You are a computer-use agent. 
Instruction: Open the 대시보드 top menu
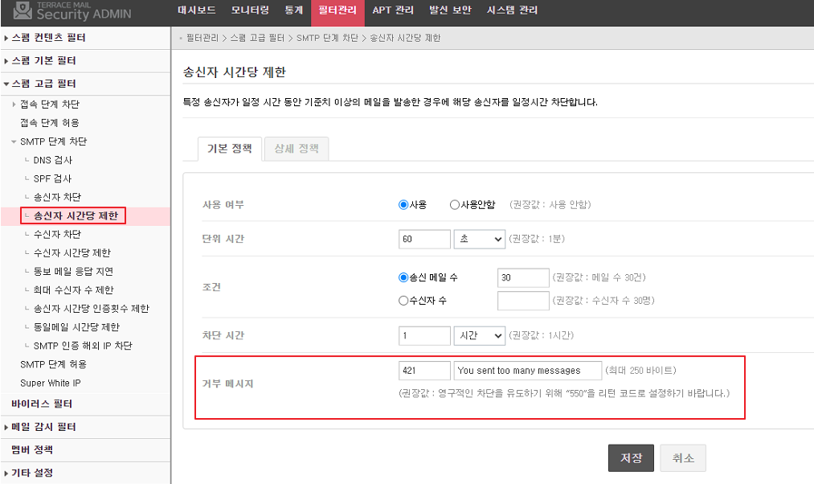pyautogui.click(x=197, y=10)
